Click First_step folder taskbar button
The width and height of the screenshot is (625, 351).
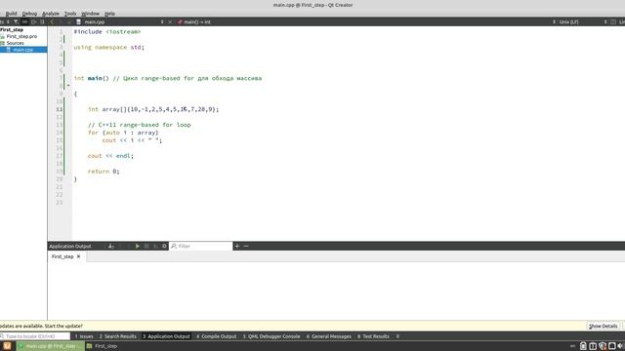102,346
